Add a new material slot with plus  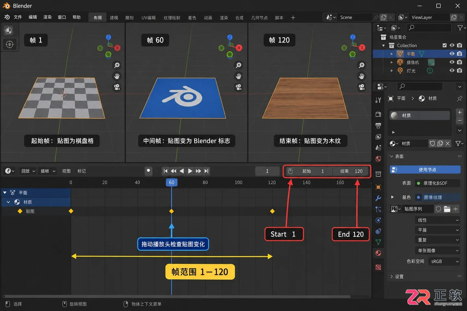click(x=460, y=112)
